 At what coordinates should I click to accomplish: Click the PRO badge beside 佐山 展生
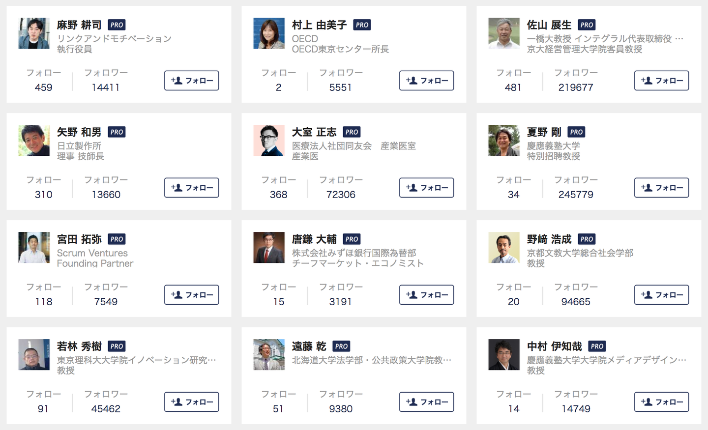pos(586,25)
